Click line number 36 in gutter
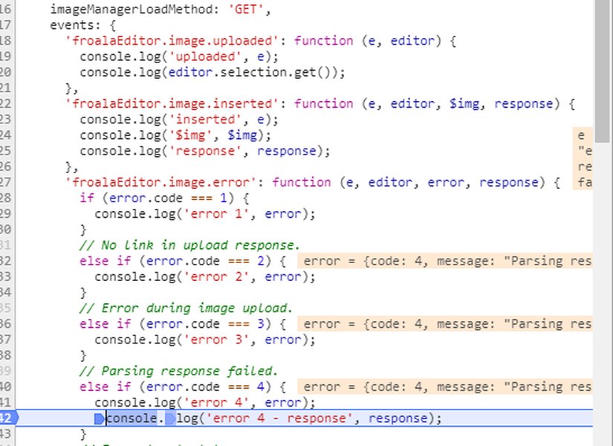Screen dimensions: 613x446 (x=5, y=324)
